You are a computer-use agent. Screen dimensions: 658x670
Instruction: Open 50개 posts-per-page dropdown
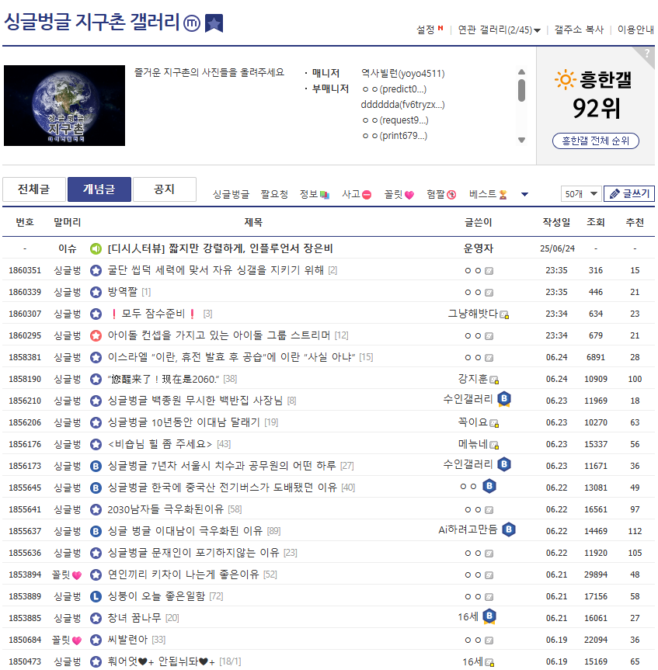(x=581, y=194)
